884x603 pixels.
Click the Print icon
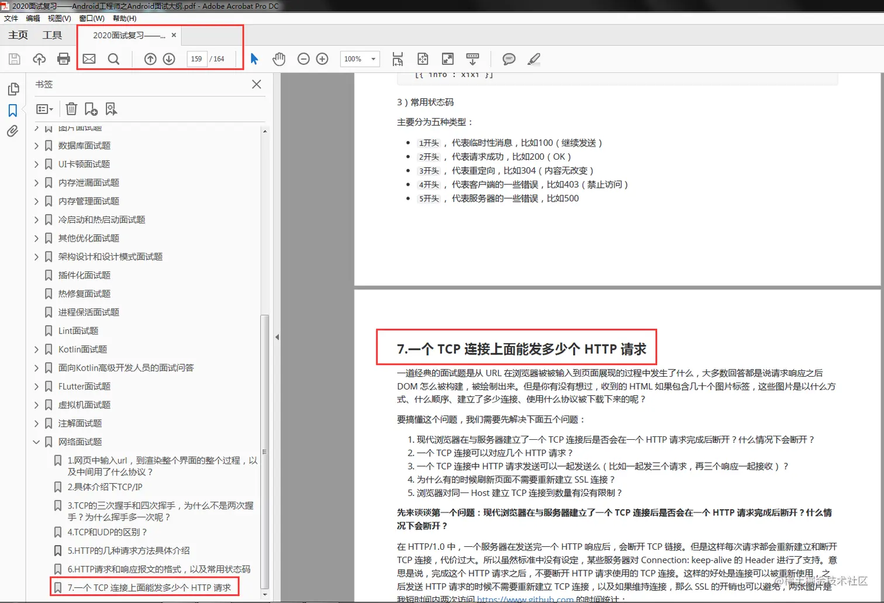coord(64,58)
